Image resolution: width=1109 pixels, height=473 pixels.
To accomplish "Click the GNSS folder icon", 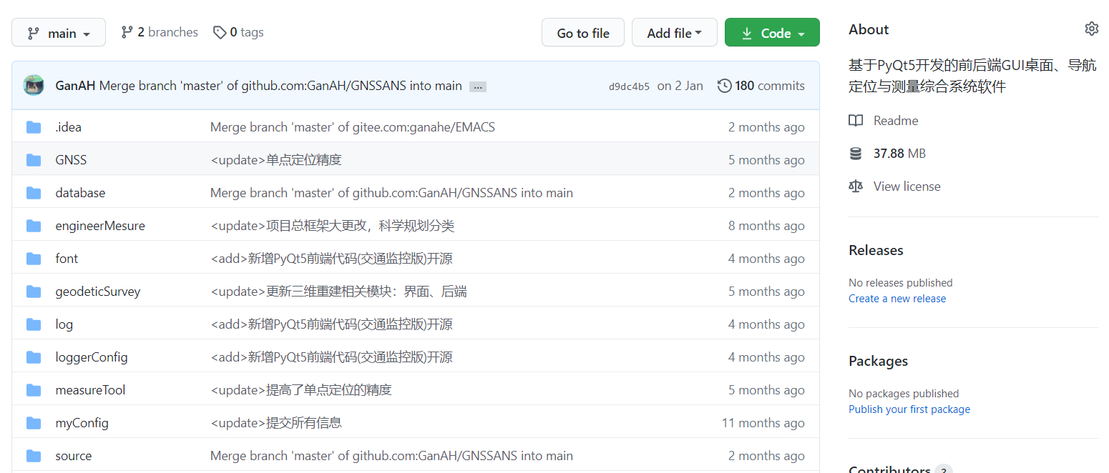I will [34, 160].
